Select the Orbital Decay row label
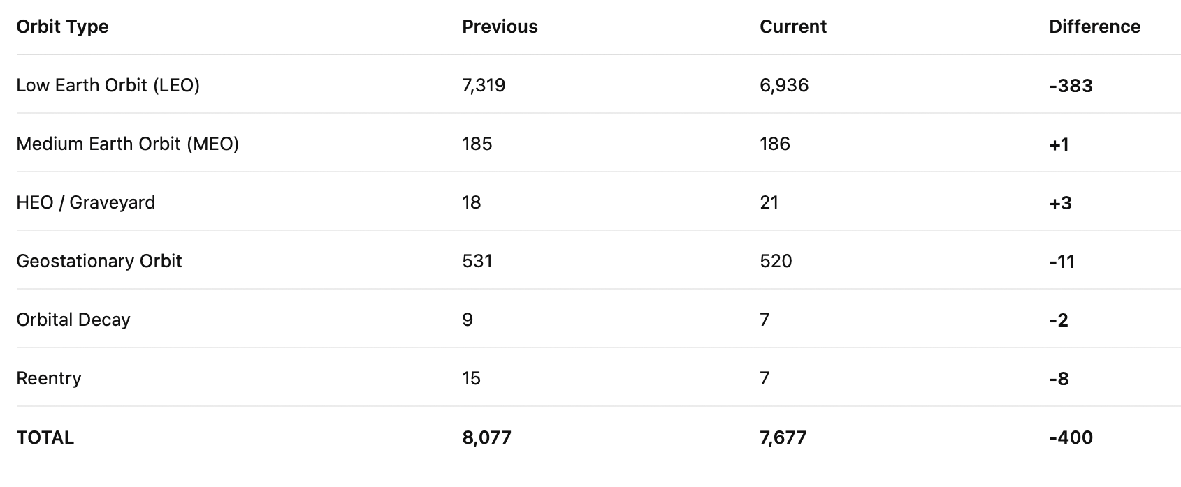Screen dimensions: 1181x487 (73, 320)
